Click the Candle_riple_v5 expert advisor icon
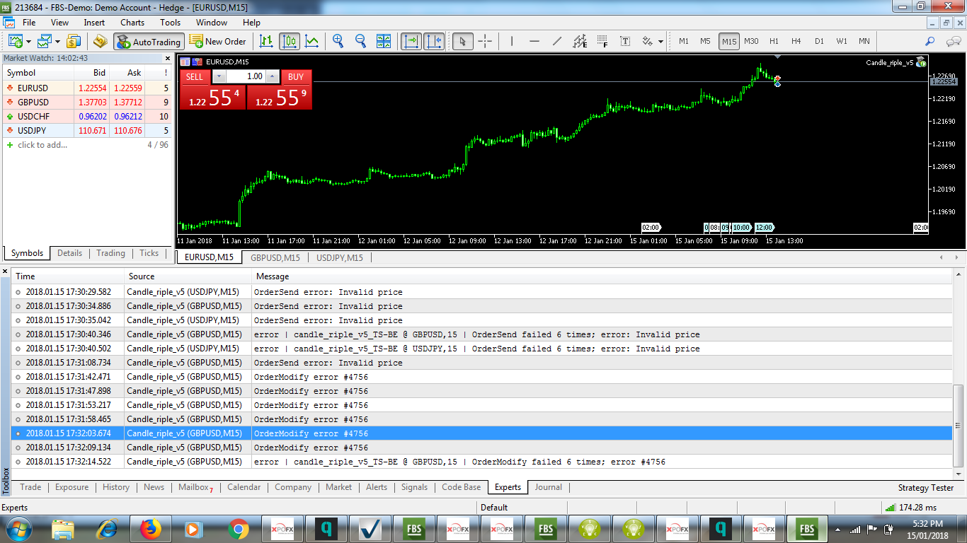The width and height of the screenshot is (967, 543). pos(920,62)
